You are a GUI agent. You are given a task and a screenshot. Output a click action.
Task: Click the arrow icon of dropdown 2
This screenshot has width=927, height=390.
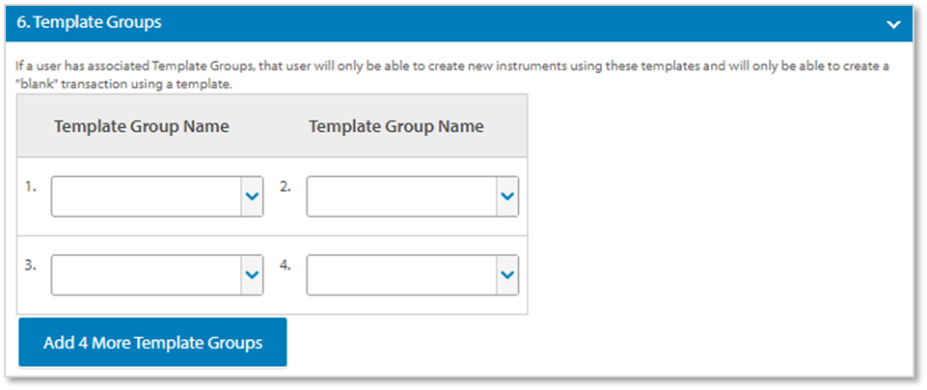[x=507, y=196]
